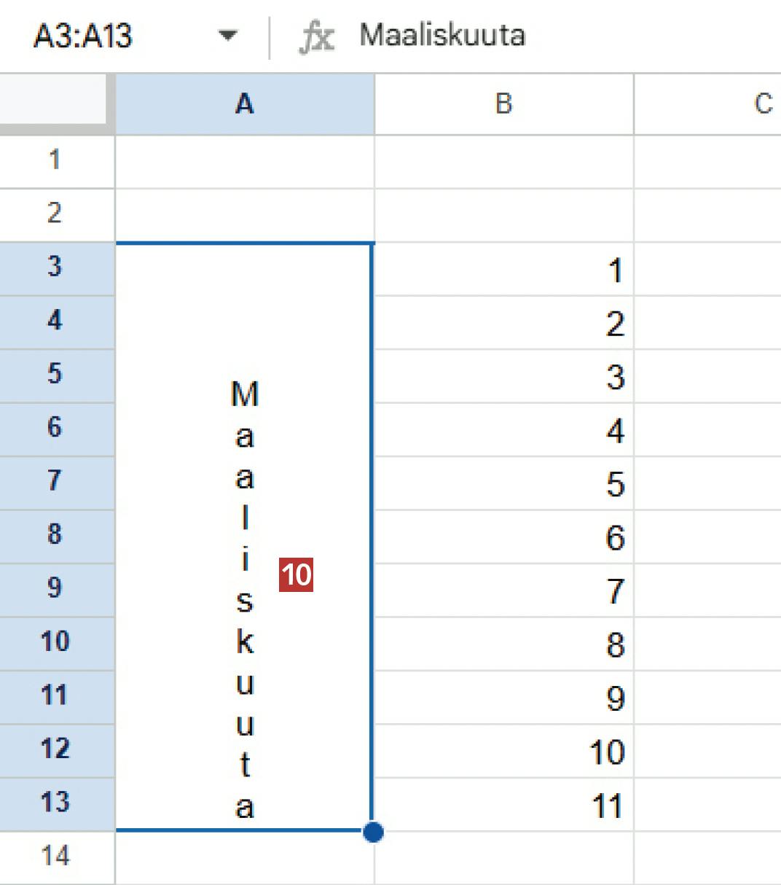Open the Name box dropdown arrow
781x885 pixels.
(228, 35)
